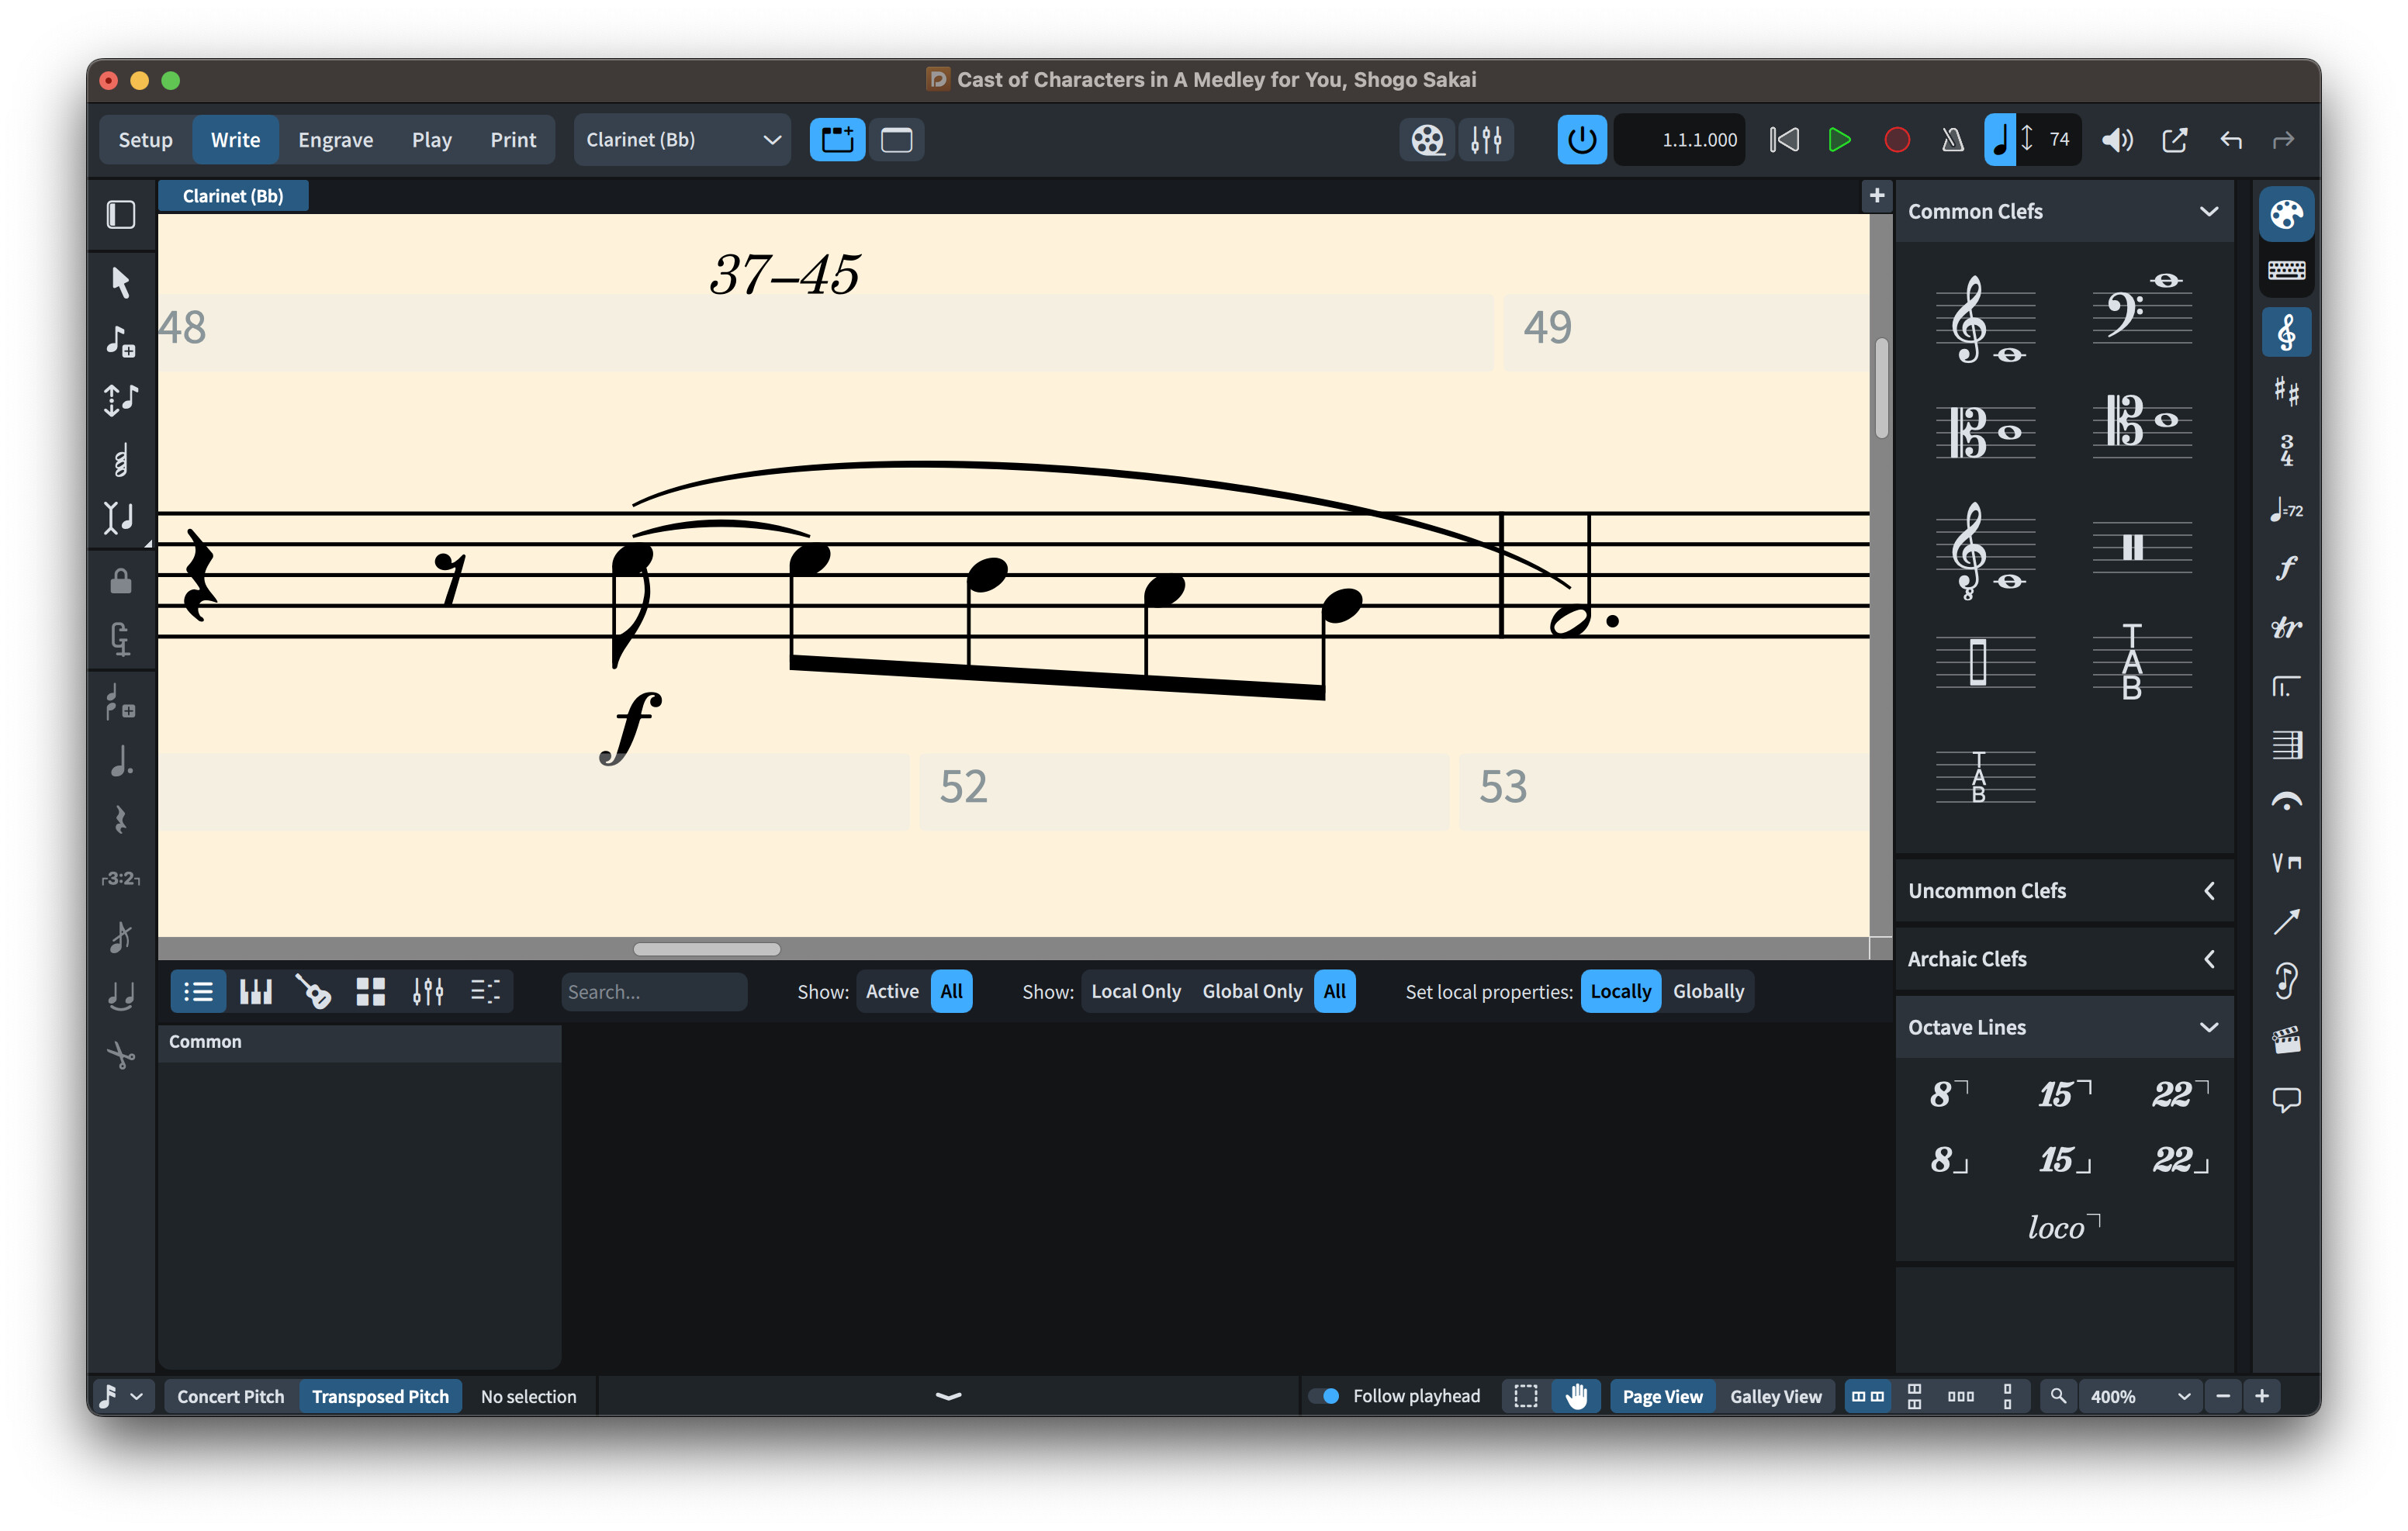Toggle the metronome click
This screenshot has width=2408, height=1531.
1952,140
